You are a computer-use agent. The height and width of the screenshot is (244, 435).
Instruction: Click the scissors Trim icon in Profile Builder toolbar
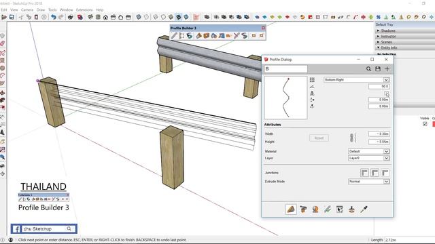237,36
